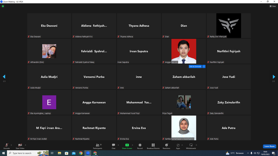Viewport: 278px width, 156px height.
Task: Select the Angga tile with red photo background
Action: click(184, 51)
